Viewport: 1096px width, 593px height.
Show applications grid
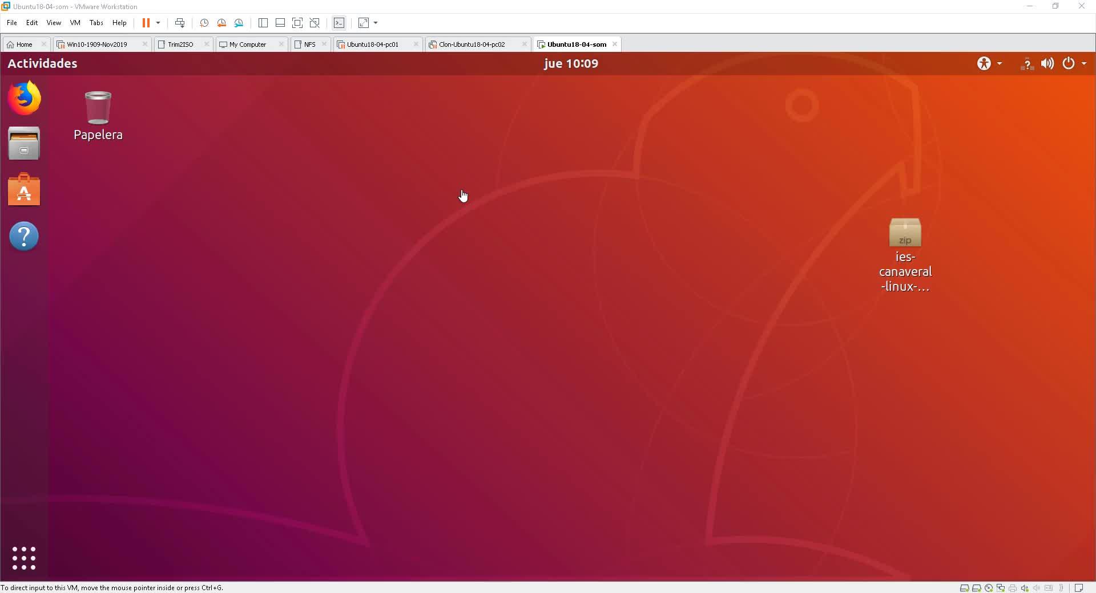[24, 558]
